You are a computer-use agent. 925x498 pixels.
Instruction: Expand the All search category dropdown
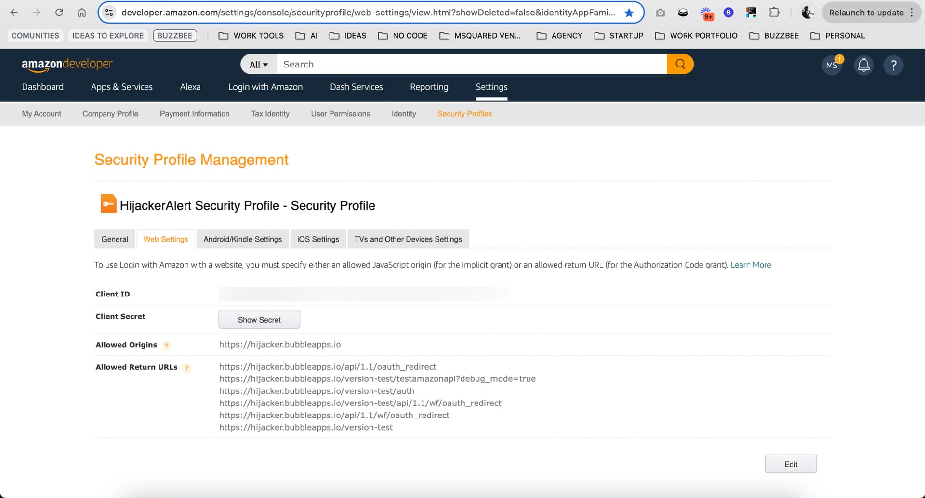(259, 65)
